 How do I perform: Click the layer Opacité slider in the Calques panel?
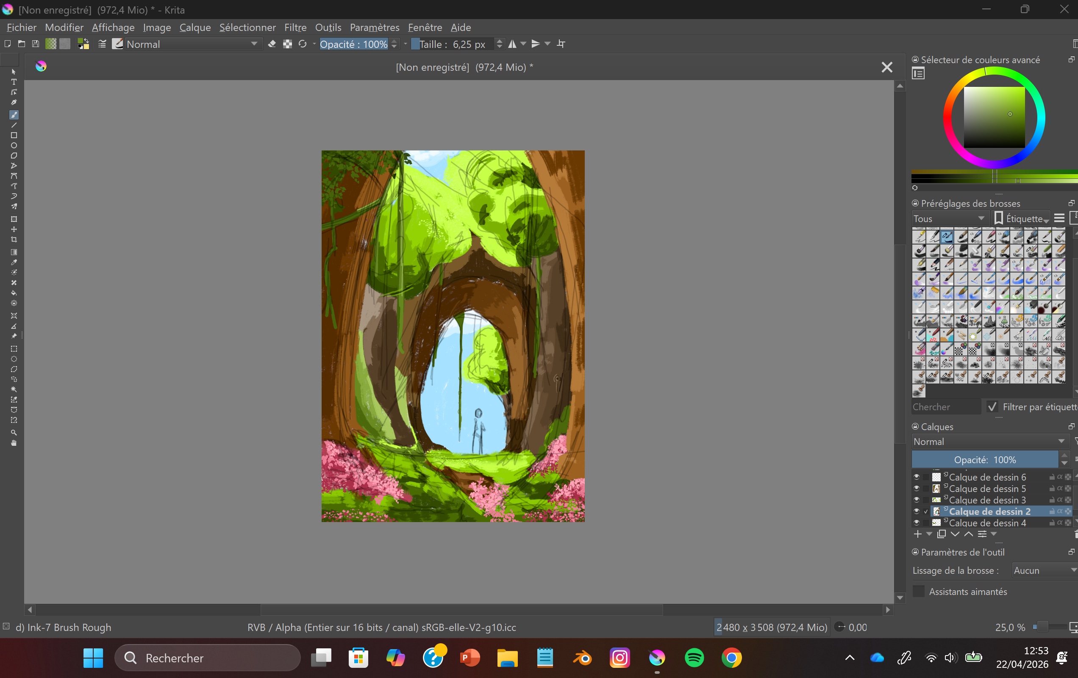(984, 459)
